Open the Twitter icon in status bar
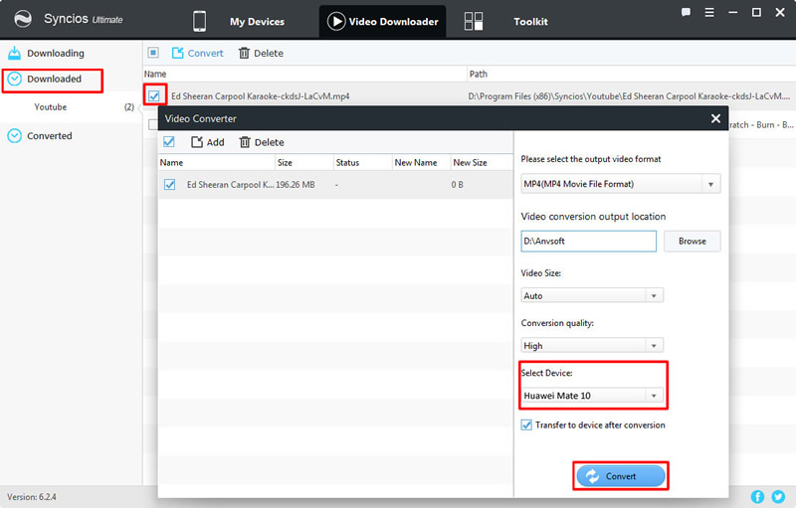Screen dimensions: 796x508 coord(778,497)
